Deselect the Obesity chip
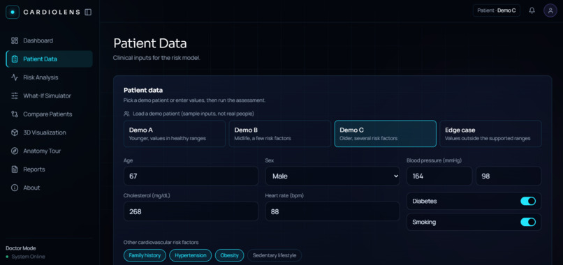The width and height of the screenshot is (563, 265). point(229,255)
